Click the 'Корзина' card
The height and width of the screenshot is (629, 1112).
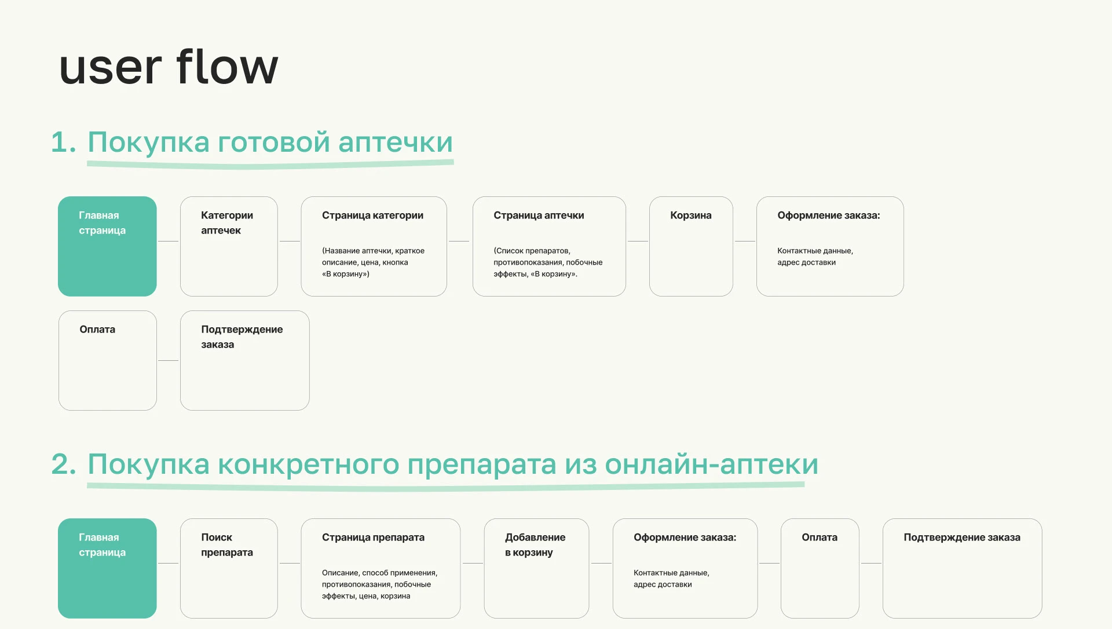pos(691,246)
